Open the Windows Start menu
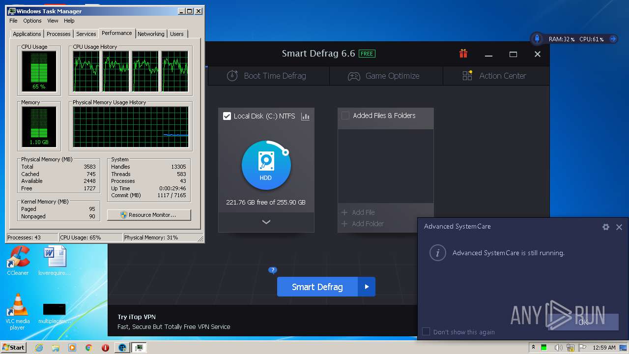The width and height of the screenshot is (629, 354). (13, 347)
